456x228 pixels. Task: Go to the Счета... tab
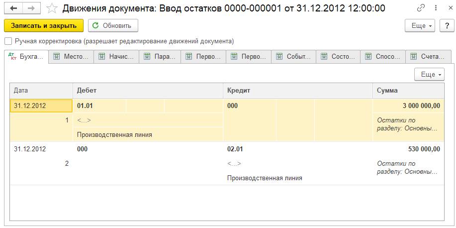[x=428, y=57]
